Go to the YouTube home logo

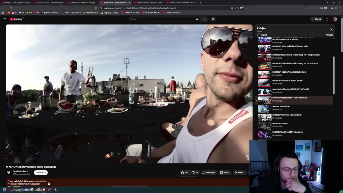click(x=17, y=19)
